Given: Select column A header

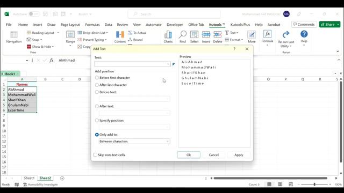Looking at the screenshot, I should click(22, 79).
